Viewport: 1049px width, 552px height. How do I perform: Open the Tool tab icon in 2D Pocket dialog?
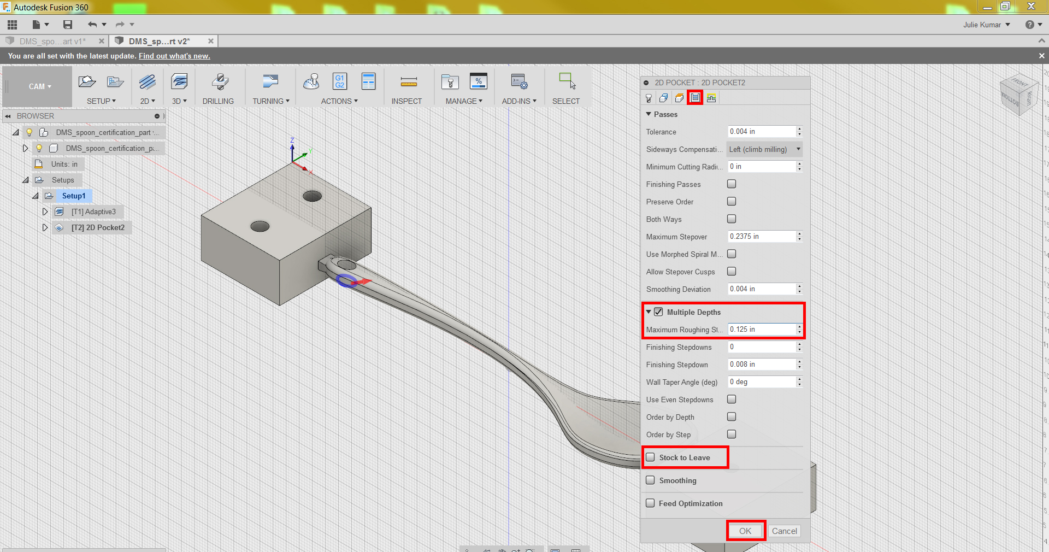(649, 98)
